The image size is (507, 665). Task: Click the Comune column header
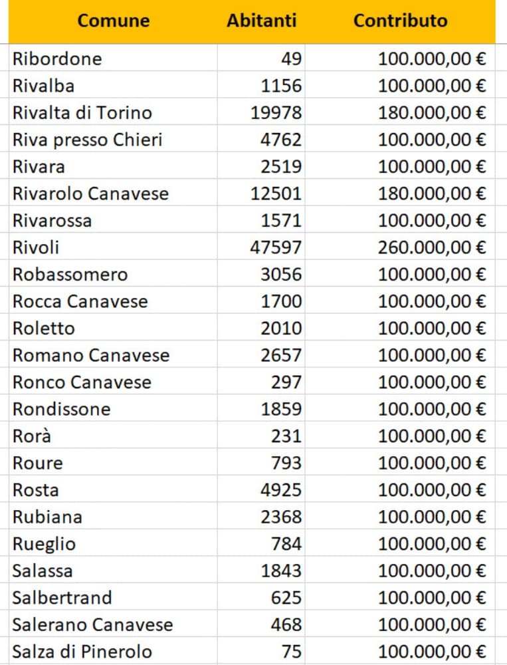(x=113, y=21)
